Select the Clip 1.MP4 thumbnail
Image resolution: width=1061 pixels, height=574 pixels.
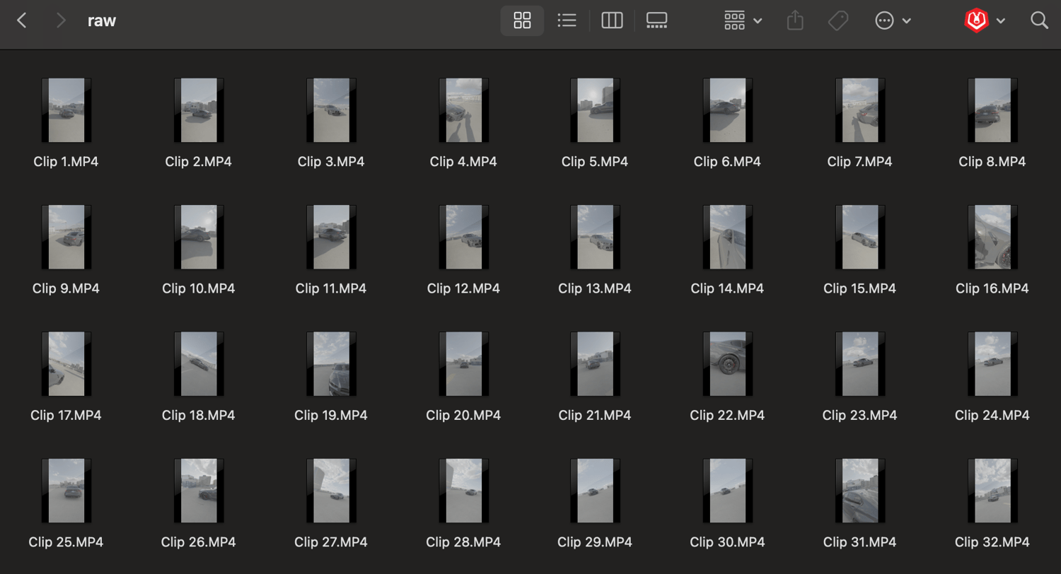(66, 110)
